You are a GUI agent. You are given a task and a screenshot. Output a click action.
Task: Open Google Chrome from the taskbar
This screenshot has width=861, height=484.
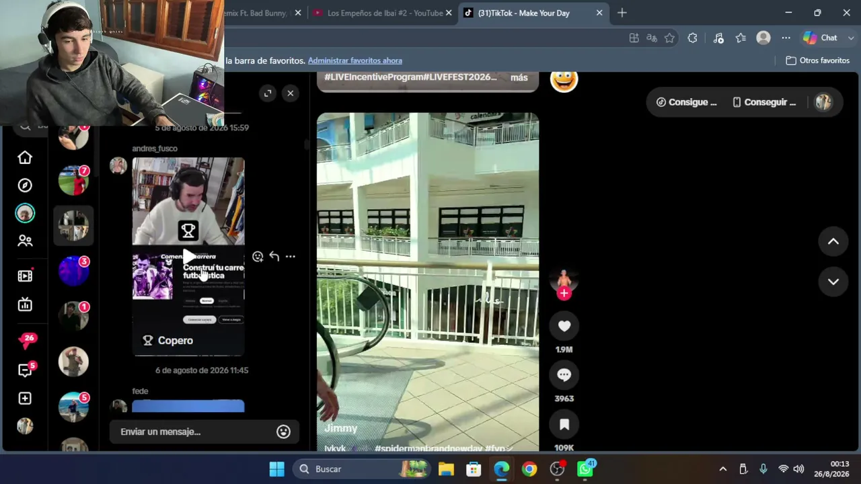tap(529, 469)
